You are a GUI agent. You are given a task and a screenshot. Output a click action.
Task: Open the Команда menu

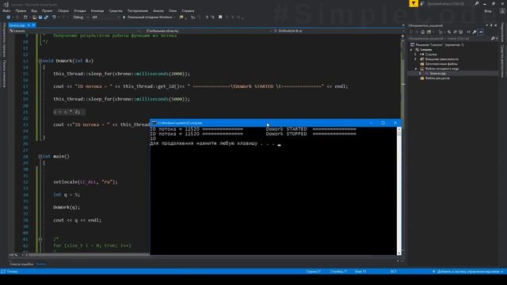[97, 10]
